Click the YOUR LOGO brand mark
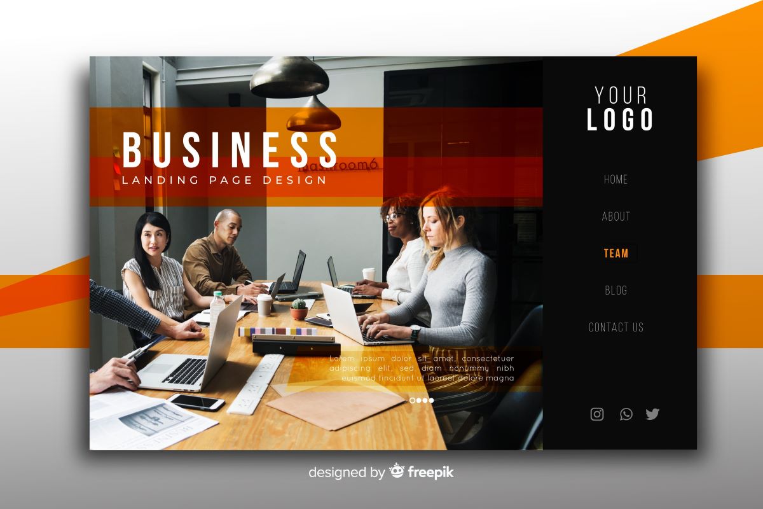 click(620, 109)
